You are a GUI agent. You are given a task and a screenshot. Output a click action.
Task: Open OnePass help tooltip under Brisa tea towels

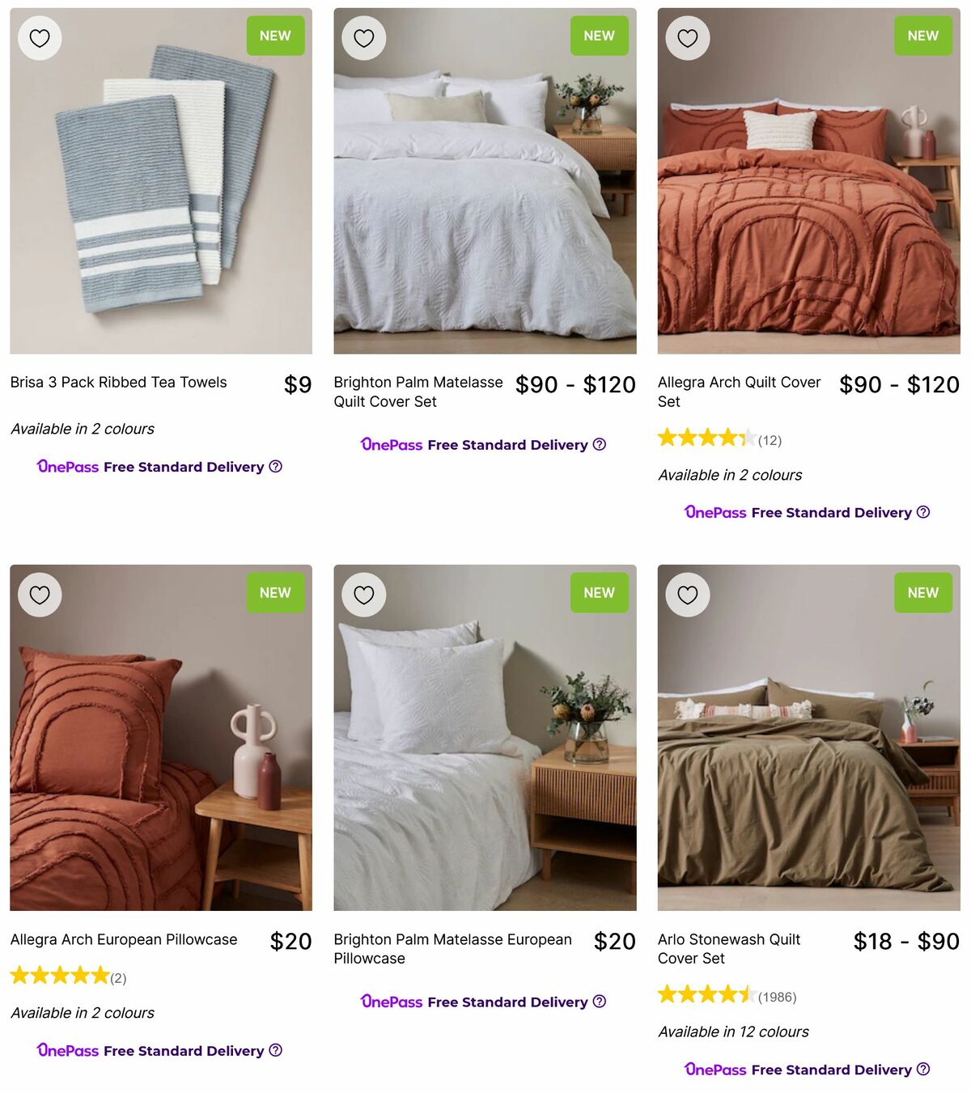[276, 466]
